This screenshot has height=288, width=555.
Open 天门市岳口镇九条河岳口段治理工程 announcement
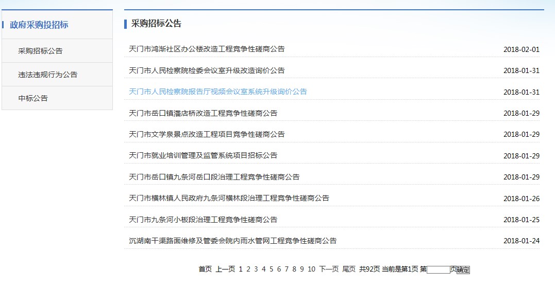coord(214,177)
